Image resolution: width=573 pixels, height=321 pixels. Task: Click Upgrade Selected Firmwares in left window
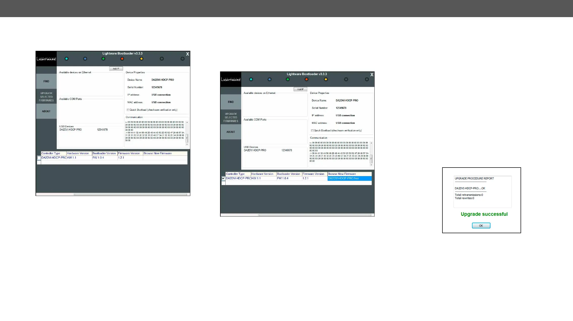(x=46, y=97)
